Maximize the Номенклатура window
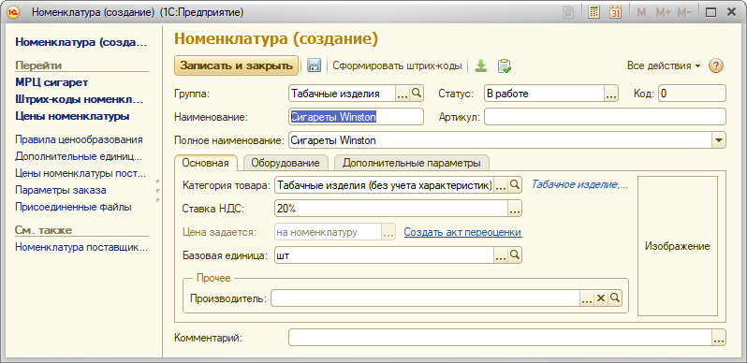Screen dimensions: 747x363 pos(710,12)
